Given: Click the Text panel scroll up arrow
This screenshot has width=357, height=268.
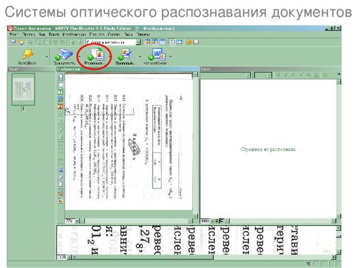Looking at the screenshot, I should 339,82.
